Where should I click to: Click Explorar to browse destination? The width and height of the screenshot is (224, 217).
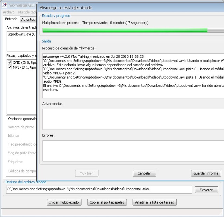[206, 190]
